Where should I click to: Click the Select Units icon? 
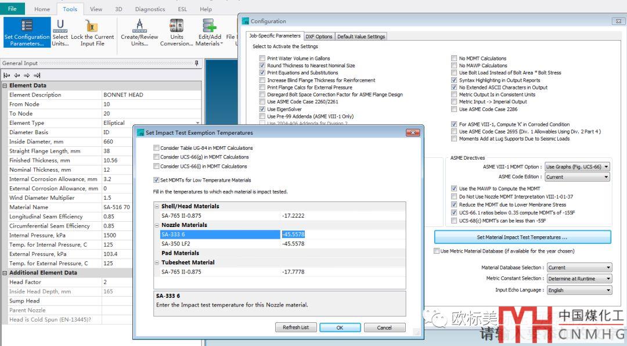[x=60, y=33]
